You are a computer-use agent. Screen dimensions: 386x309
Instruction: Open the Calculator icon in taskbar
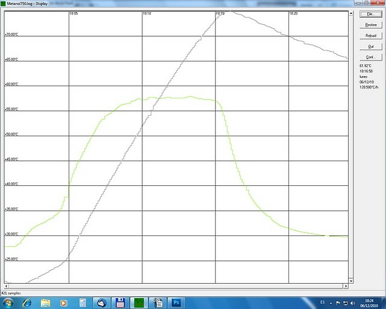[x=83, y=303]
